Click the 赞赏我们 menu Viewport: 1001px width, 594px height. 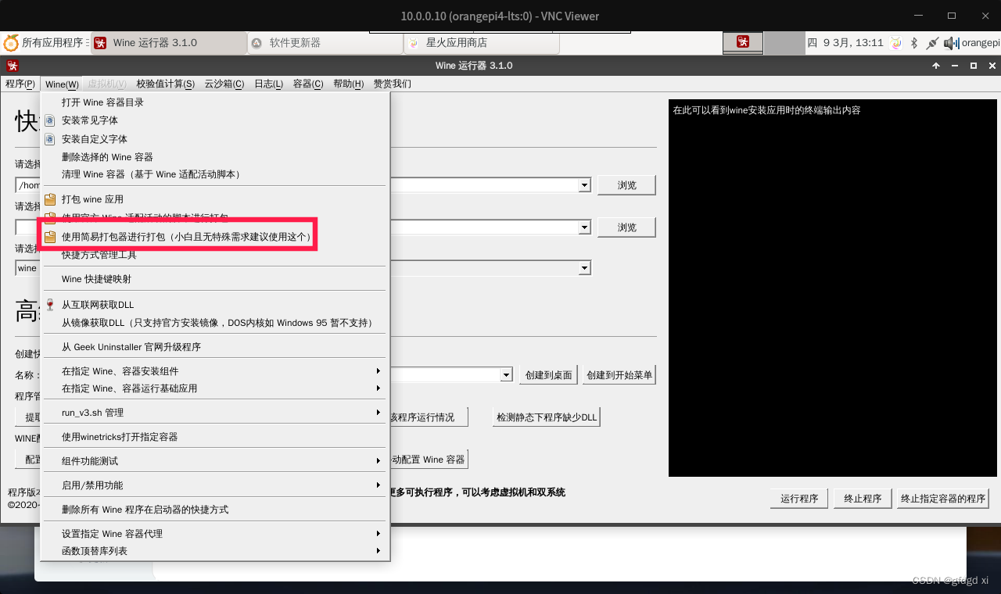[392, 84]
